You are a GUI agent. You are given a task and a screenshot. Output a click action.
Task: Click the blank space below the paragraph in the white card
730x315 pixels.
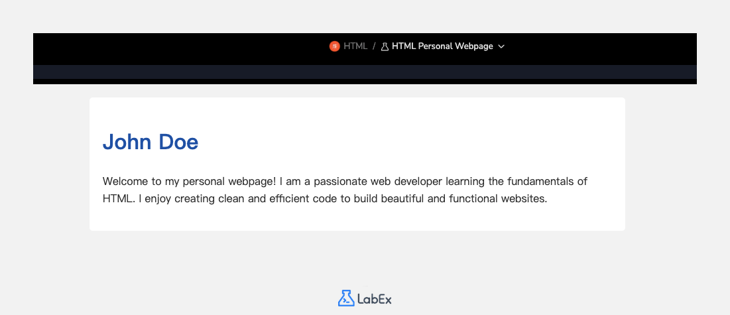tap(357, 220)
